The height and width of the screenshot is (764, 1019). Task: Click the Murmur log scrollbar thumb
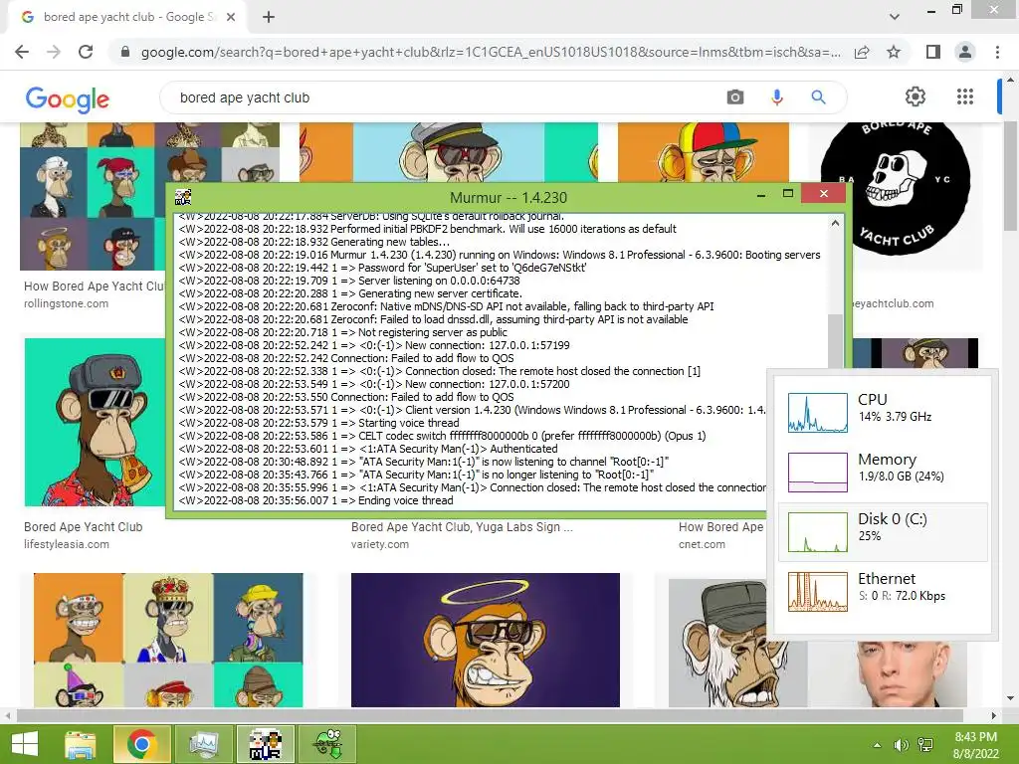(x=835, y=341)
